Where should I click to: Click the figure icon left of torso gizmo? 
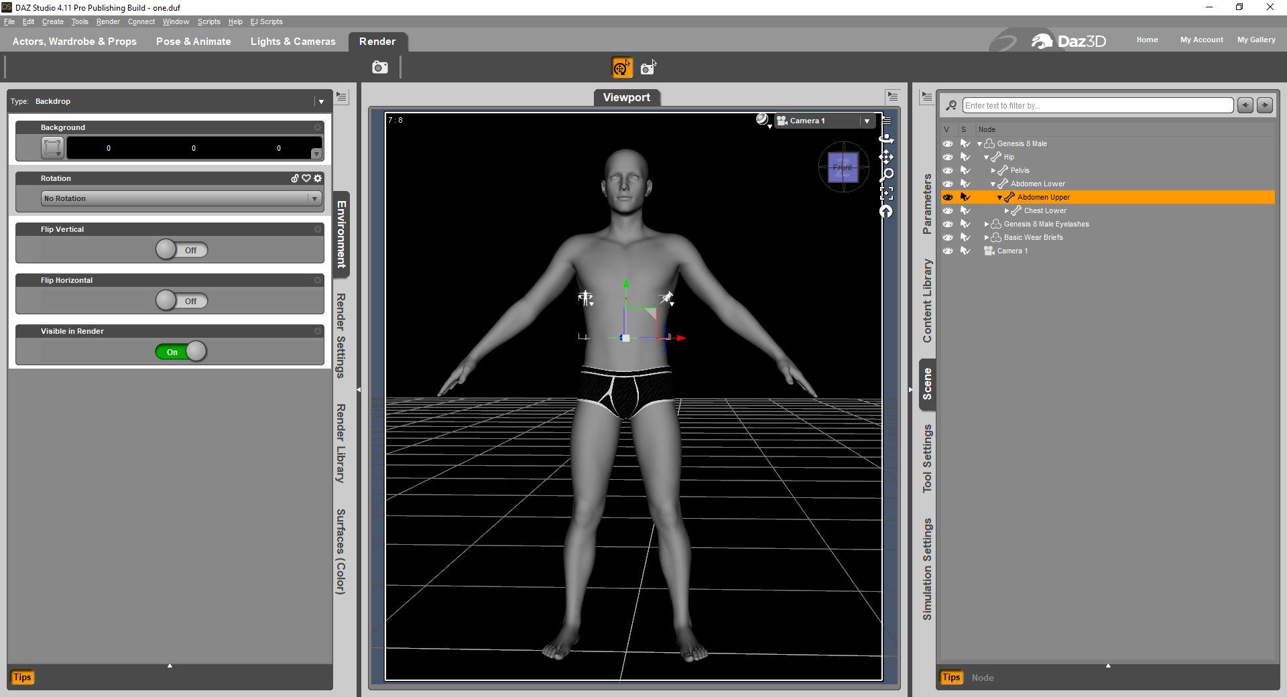pos(586,298)
